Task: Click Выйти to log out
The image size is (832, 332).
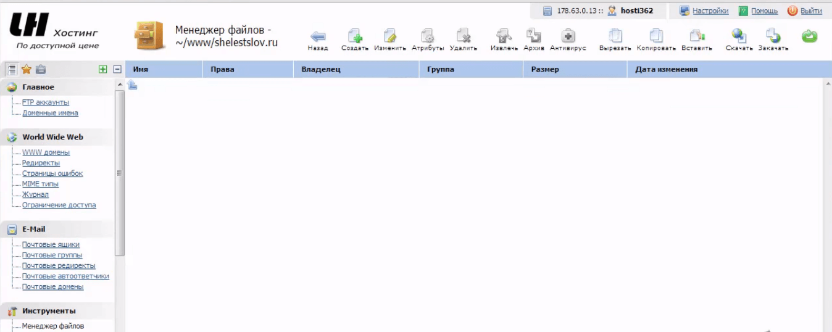Action: click(x=810, y=11)
